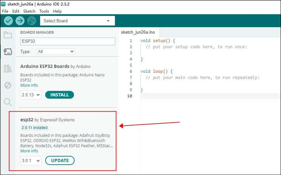The image size is (281, 175).
Task: Start the Debug play button
Action: click(32, 21)
